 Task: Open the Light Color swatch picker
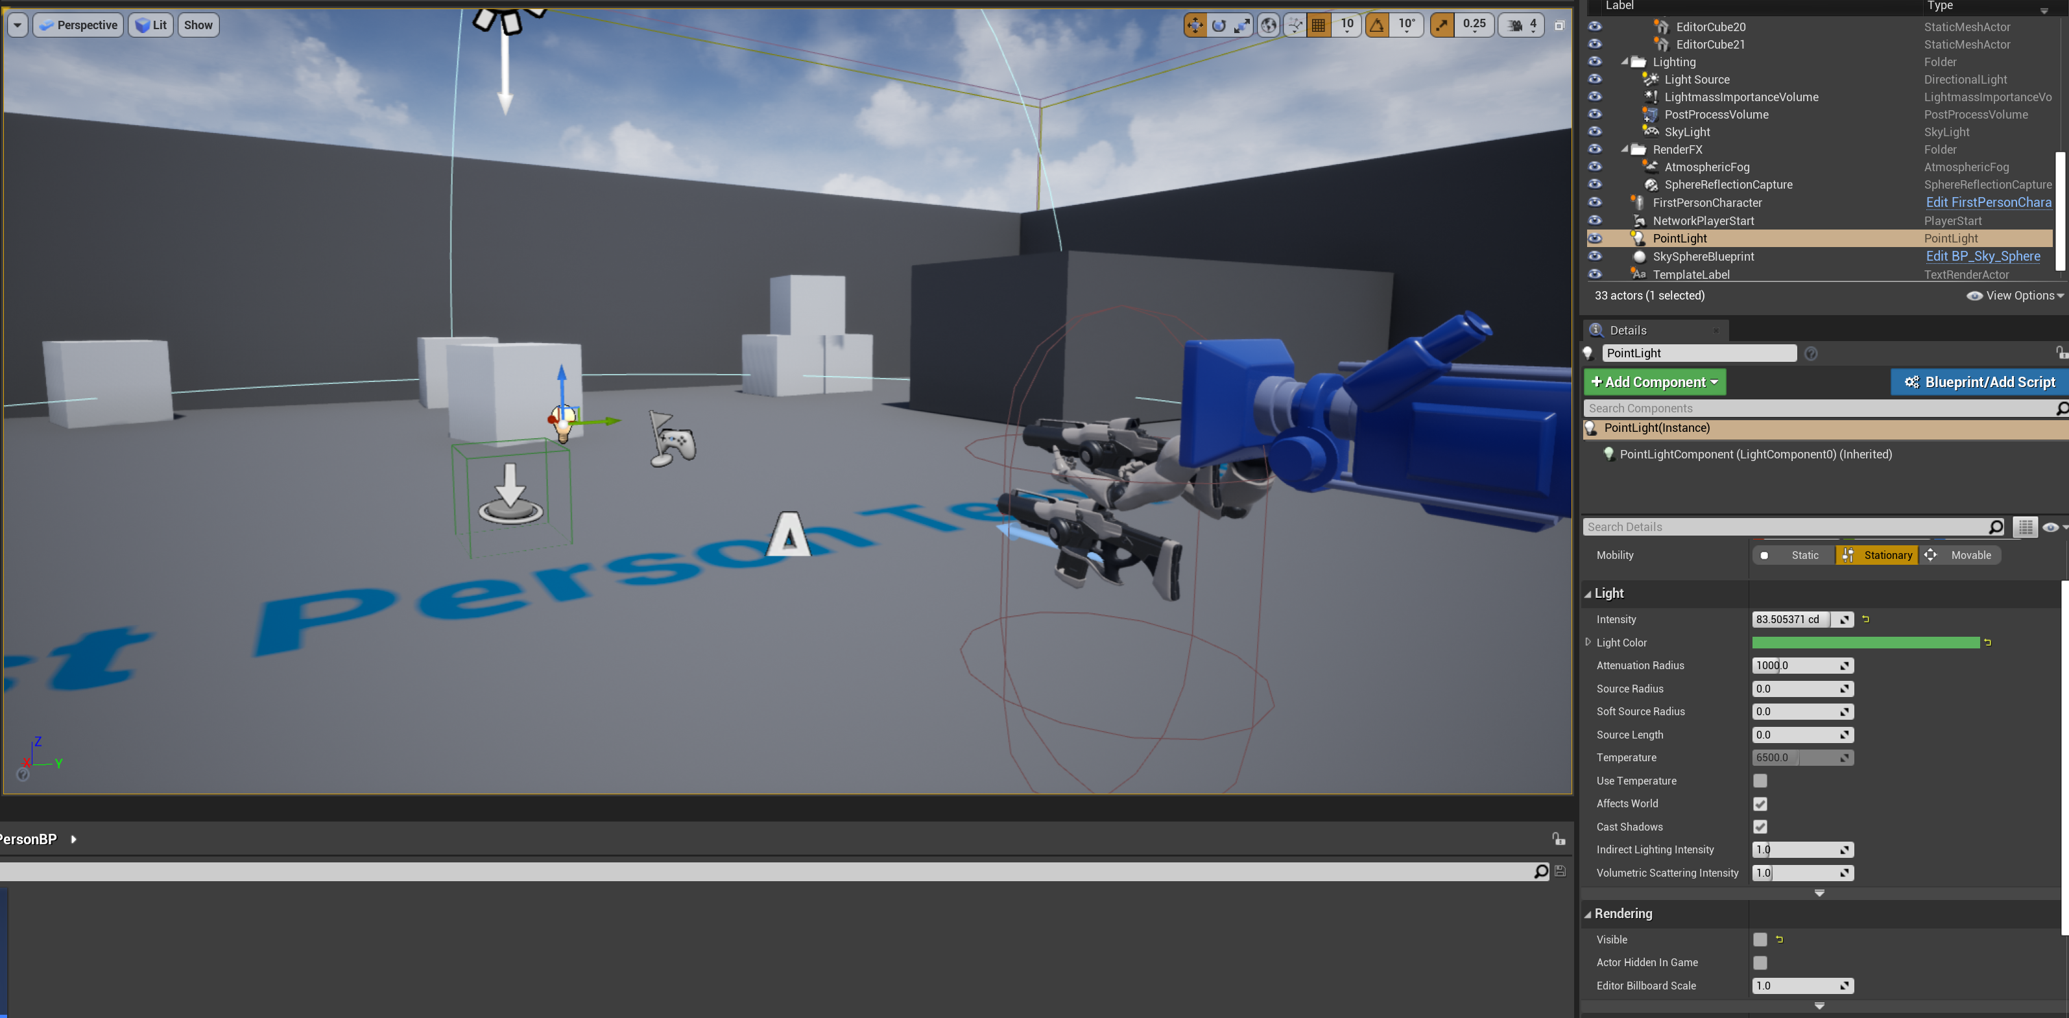pyautogui.click(x=1865, y=643)
